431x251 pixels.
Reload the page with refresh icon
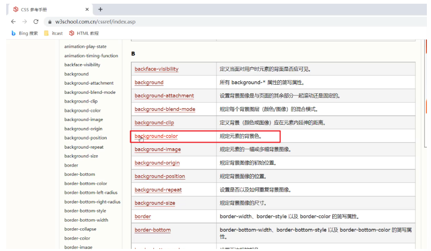36,21
